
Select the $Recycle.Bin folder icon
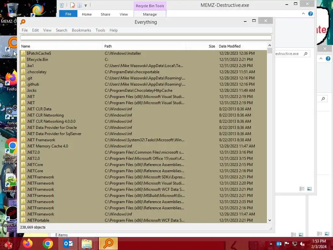click(x=23, y=59)
